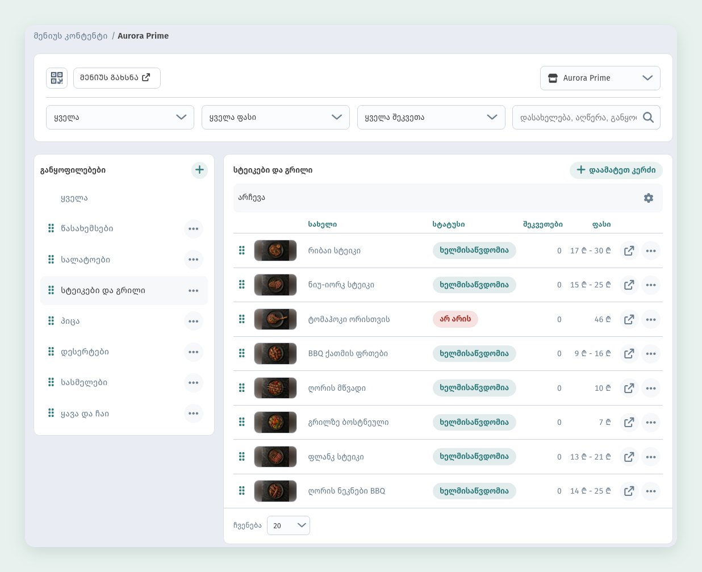Open more options for ტომაჰოკი ორისთვის
Image resolution: width=702 pixels, height=572 pixels.
(651, 319)
